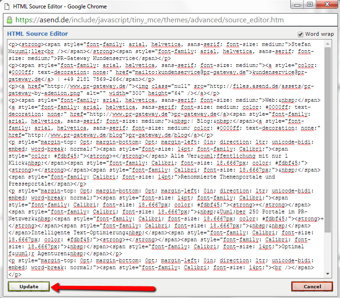340x298 pixels.
Task: Click the vertical scrollbar thumb
Action: point(328,139)
